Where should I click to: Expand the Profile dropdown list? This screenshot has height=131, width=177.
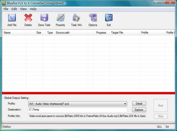pyautogui.click(x=125, y=104)
